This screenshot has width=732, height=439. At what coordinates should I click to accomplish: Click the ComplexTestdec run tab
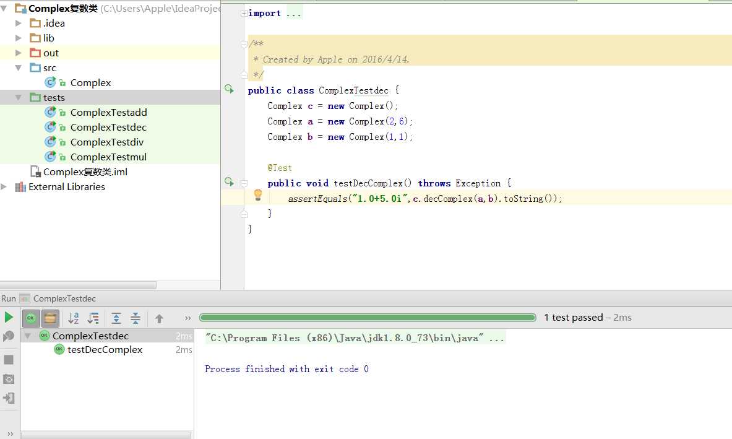(x=64, y=298)
